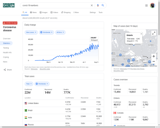The image size is (160, 128).
Task: Click the Canada heading in Cases overview
Action: click(120, 113)
